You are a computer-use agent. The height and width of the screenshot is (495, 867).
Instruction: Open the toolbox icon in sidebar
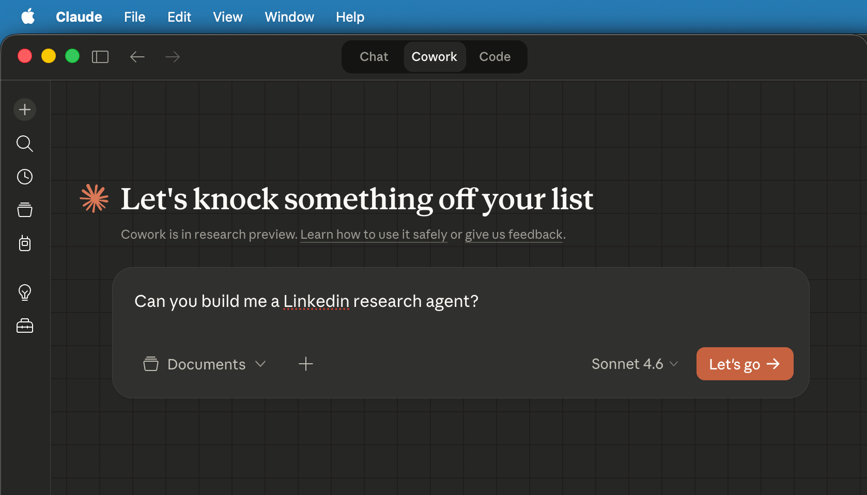[25, 326]
